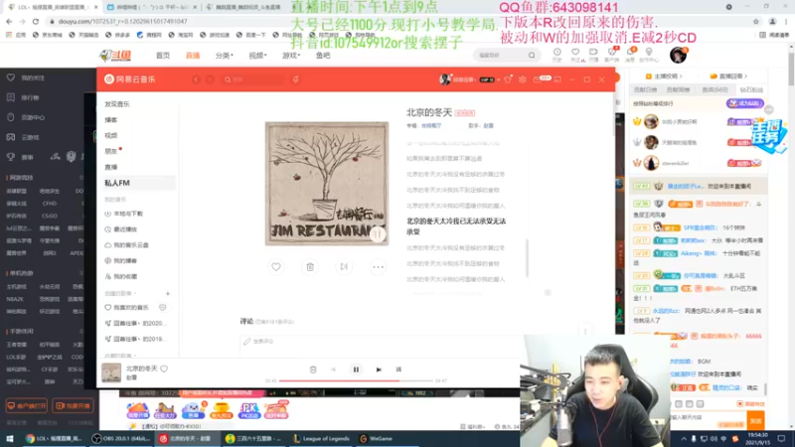Play the next track in bottom player bar
This screenshot has width=795, height=447.
click(379, 370)
